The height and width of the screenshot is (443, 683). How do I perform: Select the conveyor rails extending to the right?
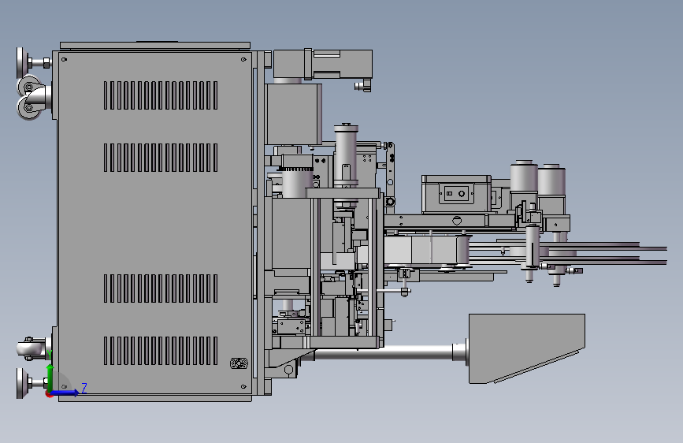566,254
